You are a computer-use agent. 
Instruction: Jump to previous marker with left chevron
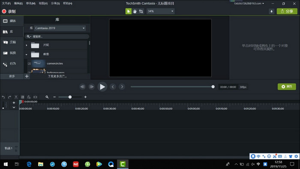[x=113, y=87]
